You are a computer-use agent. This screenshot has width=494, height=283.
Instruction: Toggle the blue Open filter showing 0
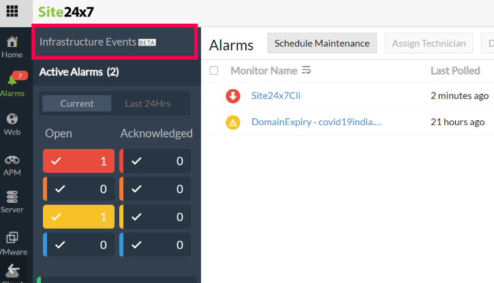(79, 245)
